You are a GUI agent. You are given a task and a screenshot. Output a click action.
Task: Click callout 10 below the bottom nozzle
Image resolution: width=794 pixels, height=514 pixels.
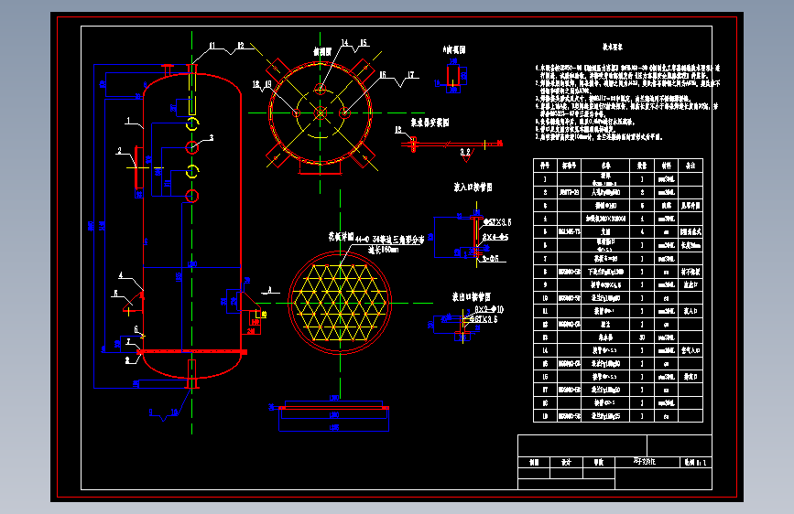point(174,412)
